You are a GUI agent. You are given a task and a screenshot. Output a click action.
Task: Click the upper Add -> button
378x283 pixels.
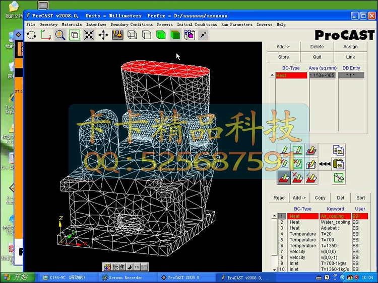283,47
